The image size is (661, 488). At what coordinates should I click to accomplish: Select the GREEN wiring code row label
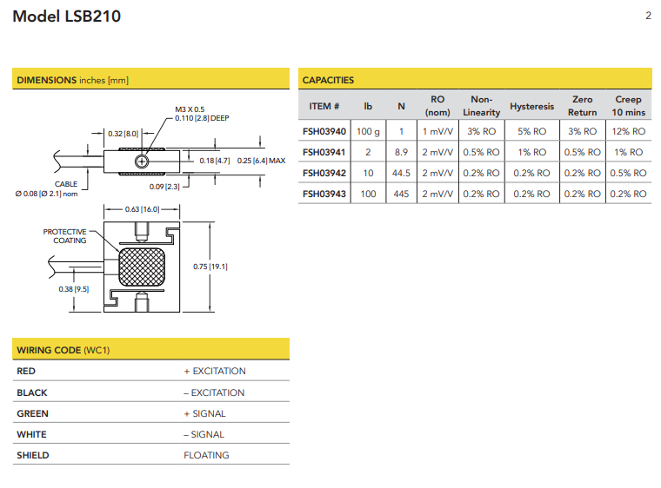[x=32, y=413]
